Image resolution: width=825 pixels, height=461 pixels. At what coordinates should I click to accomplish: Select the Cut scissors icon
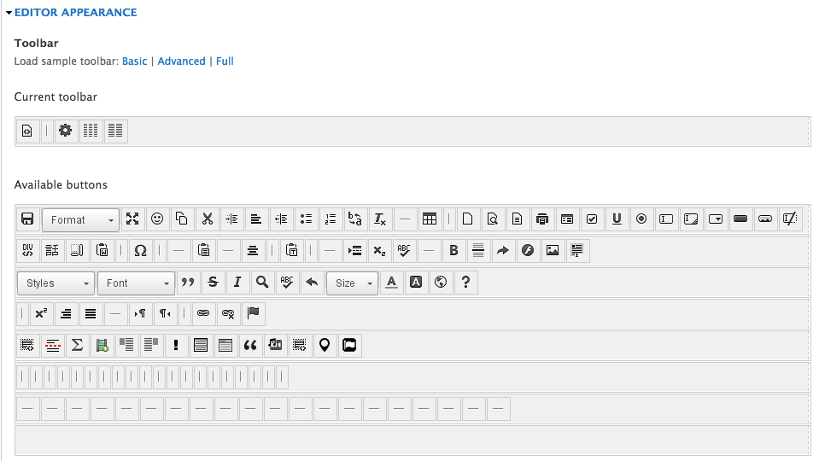pos(208,219)
